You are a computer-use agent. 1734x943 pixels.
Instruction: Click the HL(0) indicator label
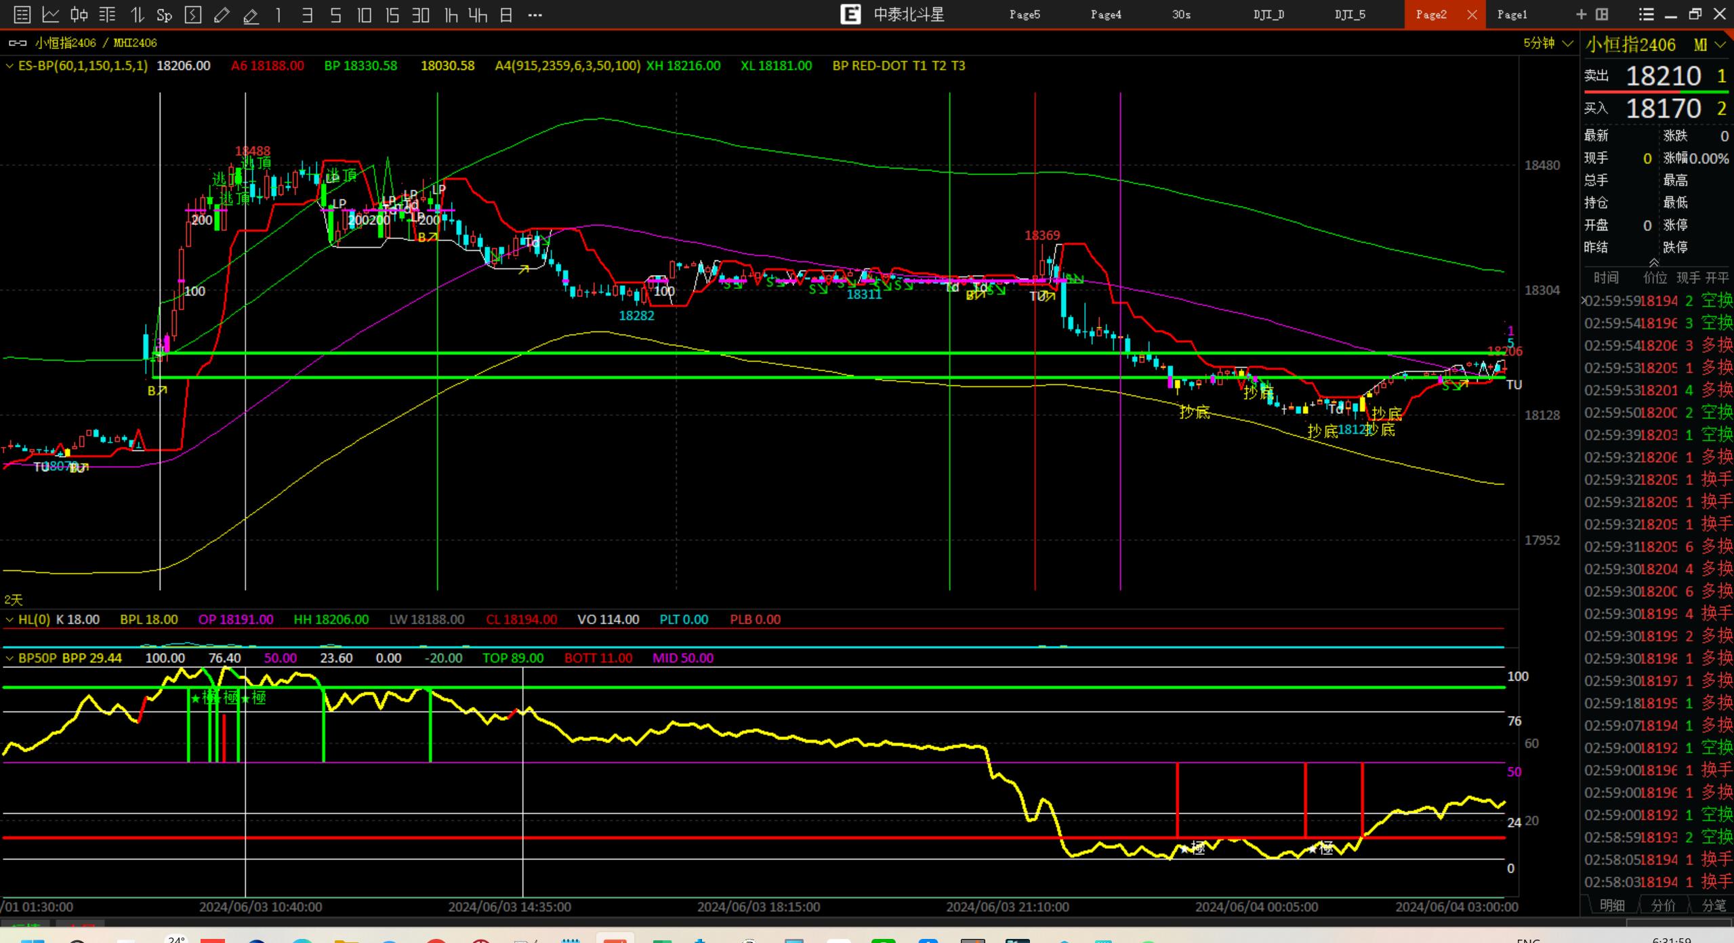[34, 619]
